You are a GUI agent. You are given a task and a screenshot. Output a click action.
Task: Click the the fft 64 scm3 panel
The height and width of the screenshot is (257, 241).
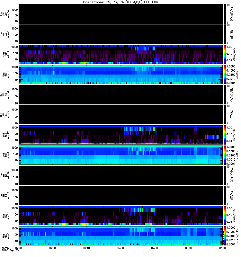tap(121, 195)
